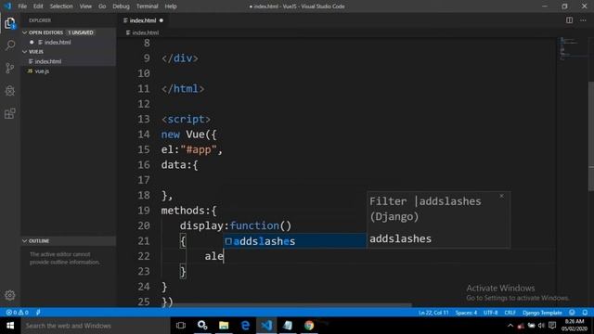Open notifications bell in status bar
The image size is (594, 334).
[585, 313]
